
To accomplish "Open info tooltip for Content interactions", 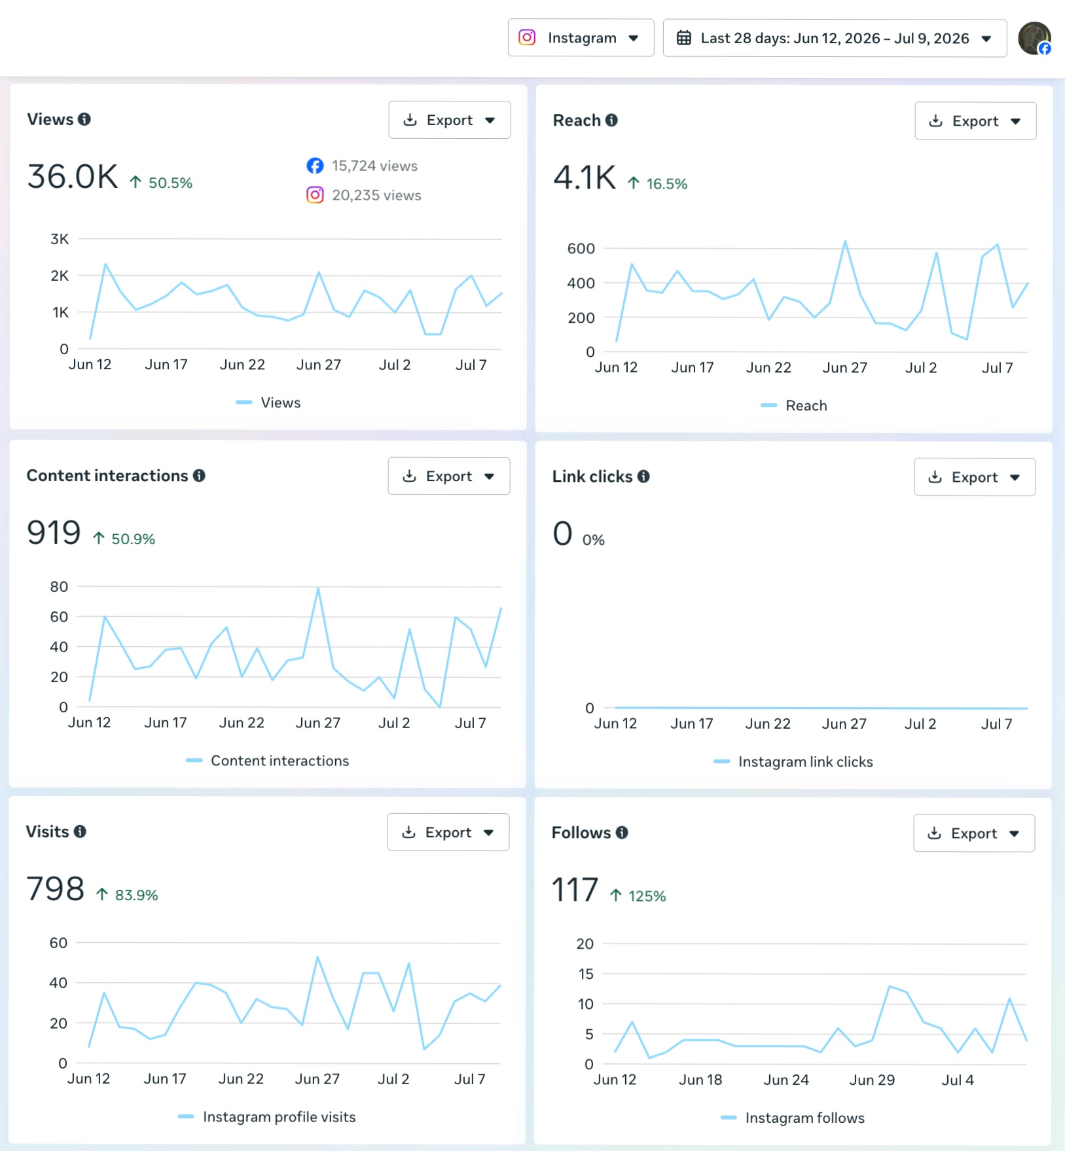I will coord(199,476).
